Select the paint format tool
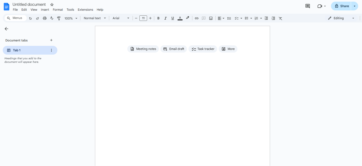Screen dimensions: 362x166 click(x=59, y=18)
